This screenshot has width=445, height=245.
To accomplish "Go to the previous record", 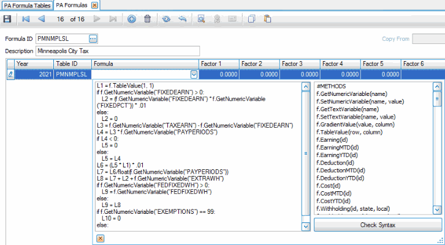I will [x=41, y=19].
